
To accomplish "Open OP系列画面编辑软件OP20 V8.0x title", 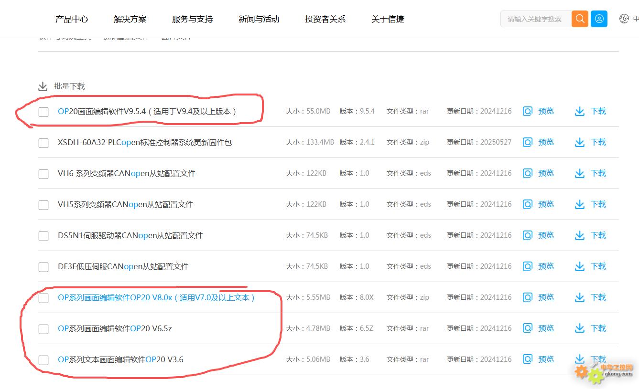I will (x=157, y=297).
